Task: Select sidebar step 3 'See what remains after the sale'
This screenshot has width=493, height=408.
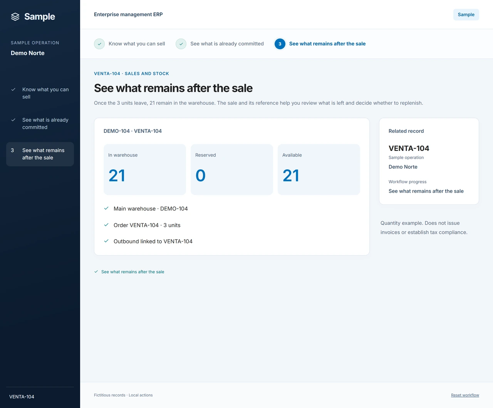Action: tap(40, 154)
